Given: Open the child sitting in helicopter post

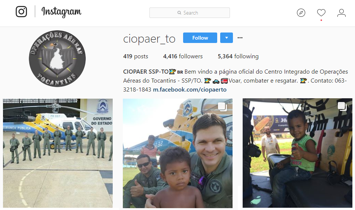Looking at the screenshot, I should (297, 153).
